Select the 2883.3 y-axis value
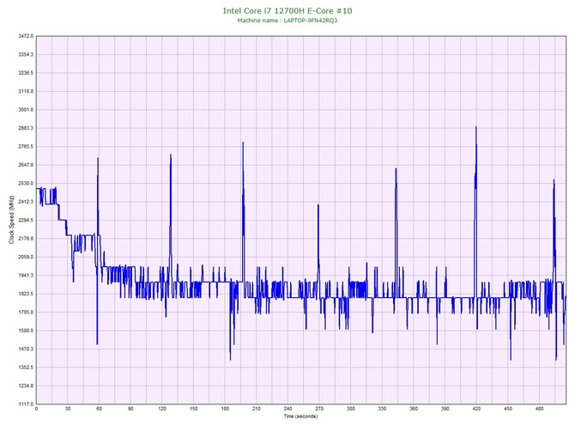This screenshot has width=575, height=431. 26,128
